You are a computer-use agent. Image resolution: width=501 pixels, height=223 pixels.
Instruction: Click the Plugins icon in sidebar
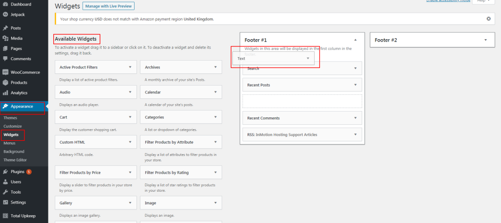coord(5,172)
